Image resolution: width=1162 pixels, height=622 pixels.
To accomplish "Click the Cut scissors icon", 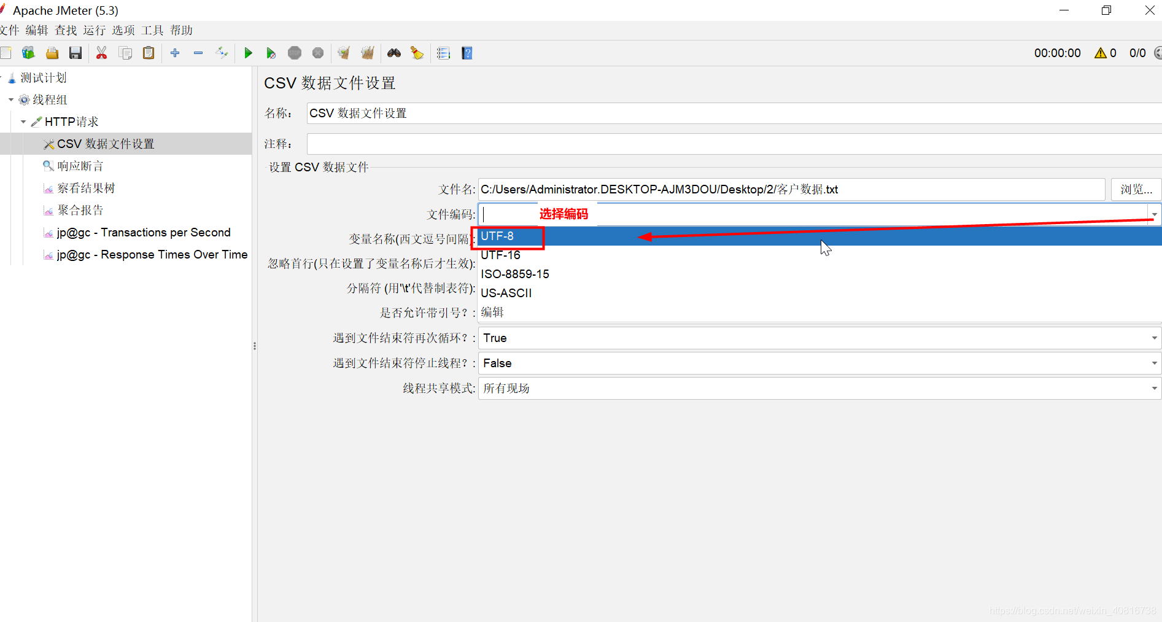I will 102,53.
